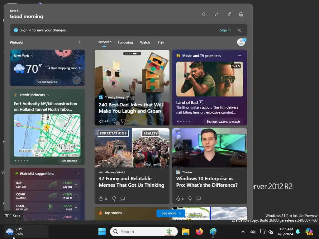Like the Memes article

coord(101,199)
